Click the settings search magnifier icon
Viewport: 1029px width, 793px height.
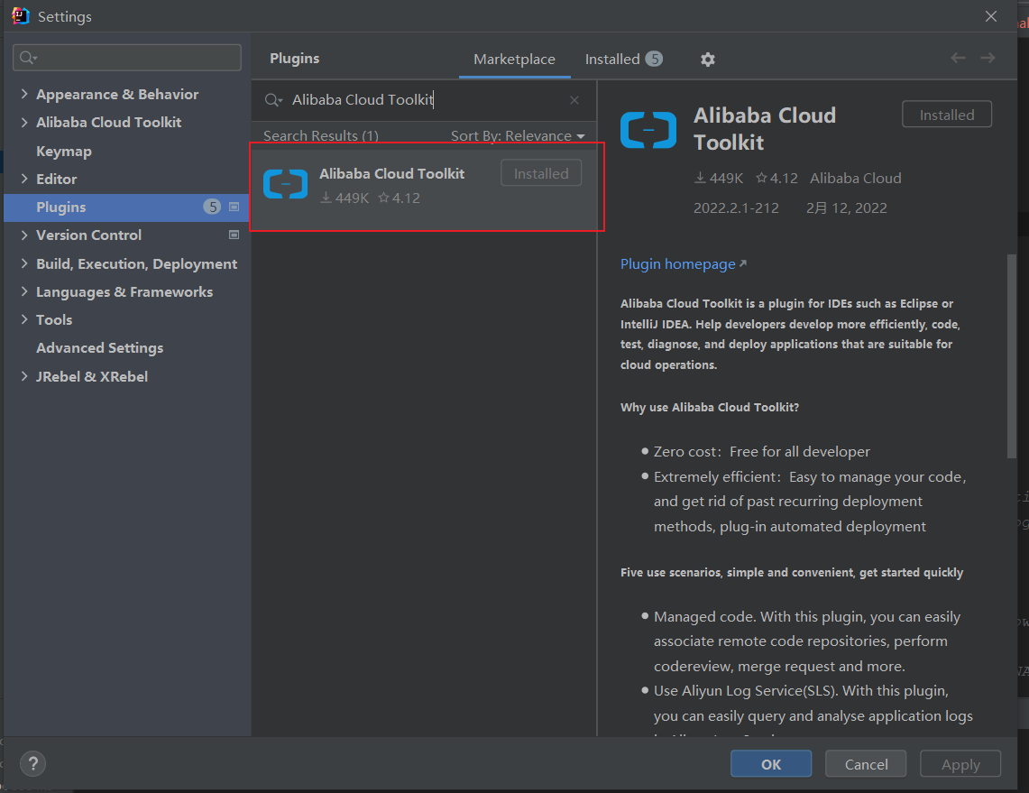coord(28,58)
